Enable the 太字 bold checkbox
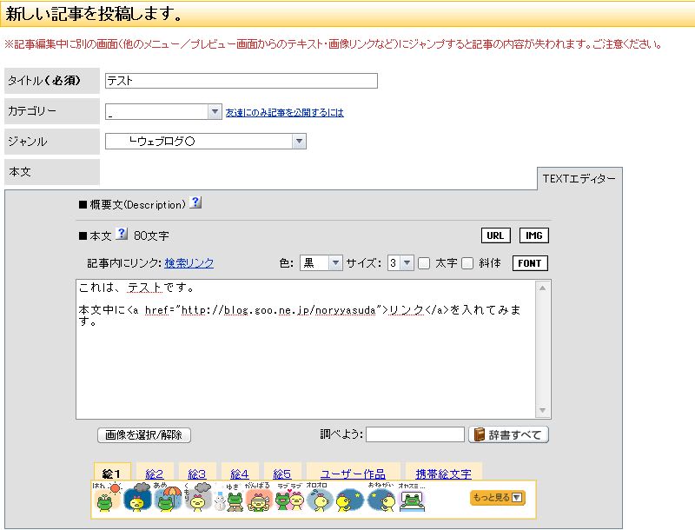Image resolution: width=695 pixels, height=530 pixels. 425,263
